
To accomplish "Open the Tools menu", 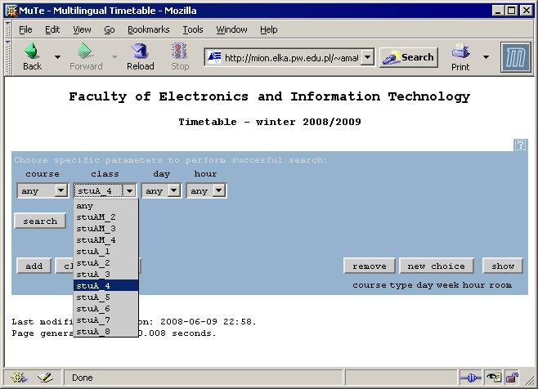I will click(193, 29).
